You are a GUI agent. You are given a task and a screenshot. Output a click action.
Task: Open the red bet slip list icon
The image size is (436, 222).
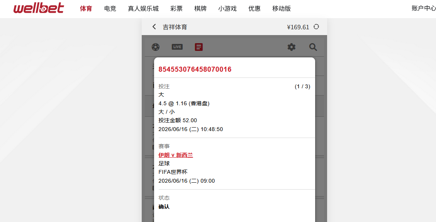(199, 47)
